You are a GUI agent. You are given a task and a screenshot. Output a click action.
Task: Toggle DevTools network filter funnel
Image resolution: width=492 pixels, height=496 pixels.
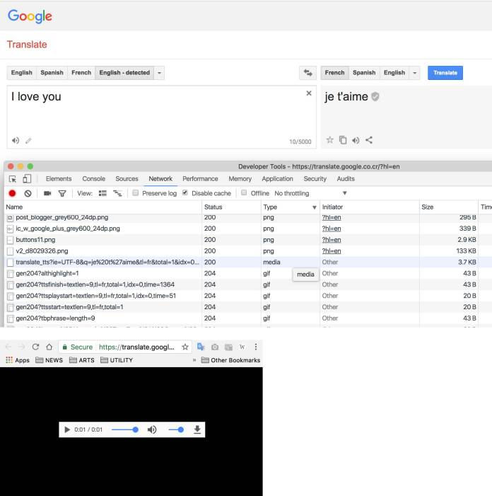(62, 193)
